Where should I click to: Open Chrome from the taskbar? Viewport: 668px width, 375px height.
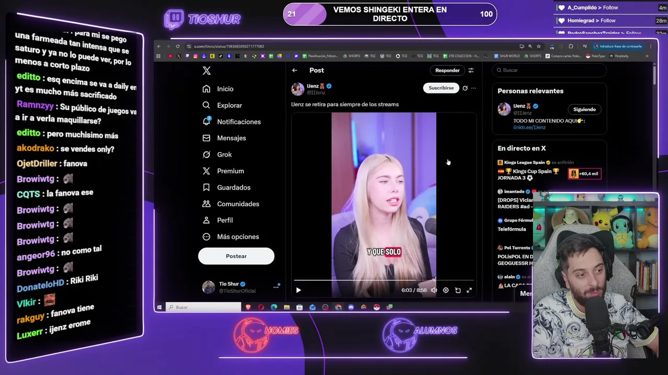(x=338, y=307)
